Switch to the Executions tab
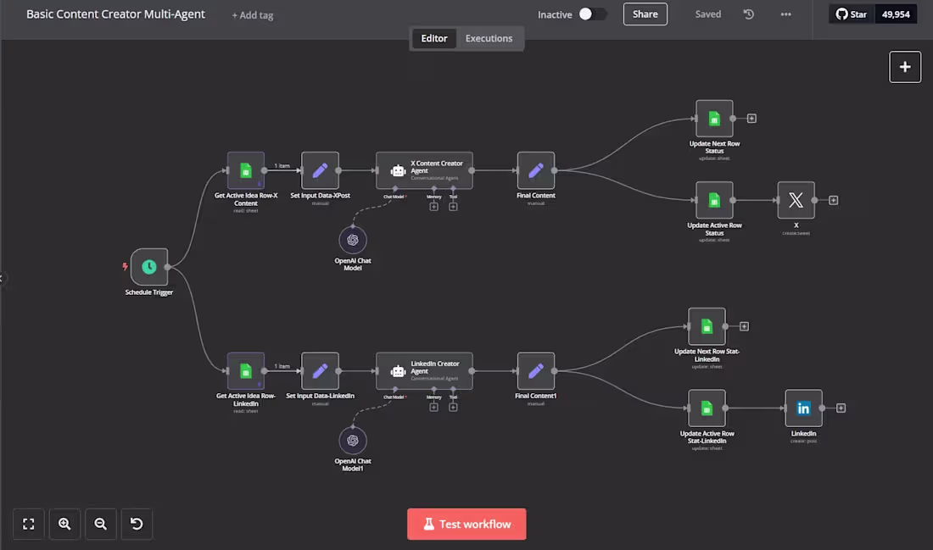Viewport: 933px width, 550px height. tap(489, 38)
